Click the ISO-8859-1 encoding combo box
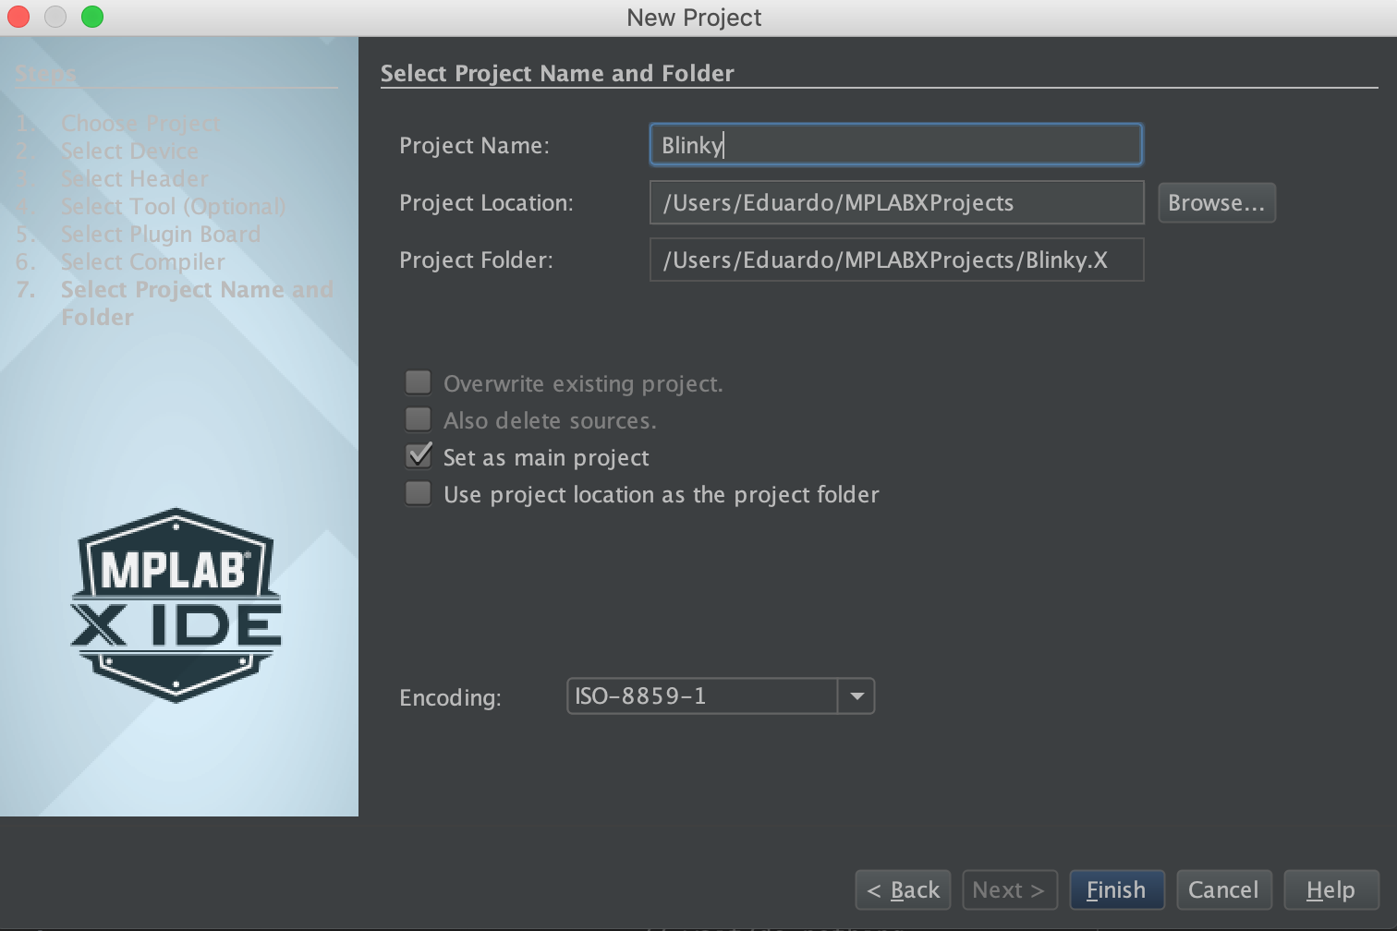The width and height of the screenshot is (1397, 931). pyautogui.click(x=702, y=696)
